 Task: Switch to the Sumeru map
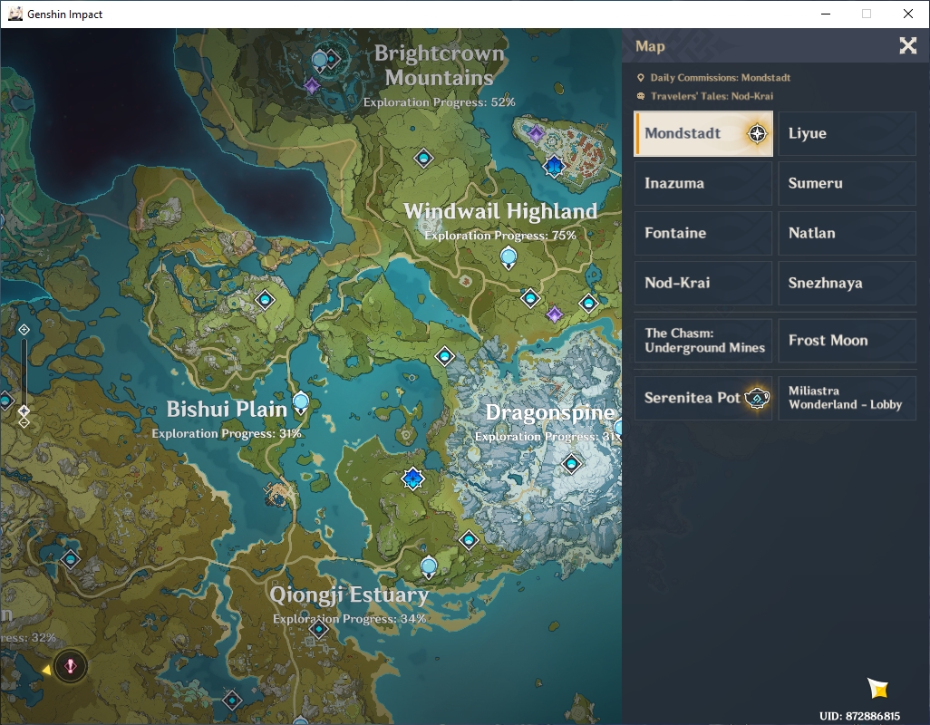click(x=847, y=183)
